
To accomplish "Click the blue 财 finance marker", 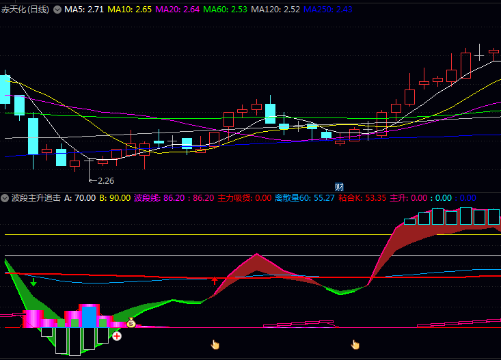I will pos(338,186).
